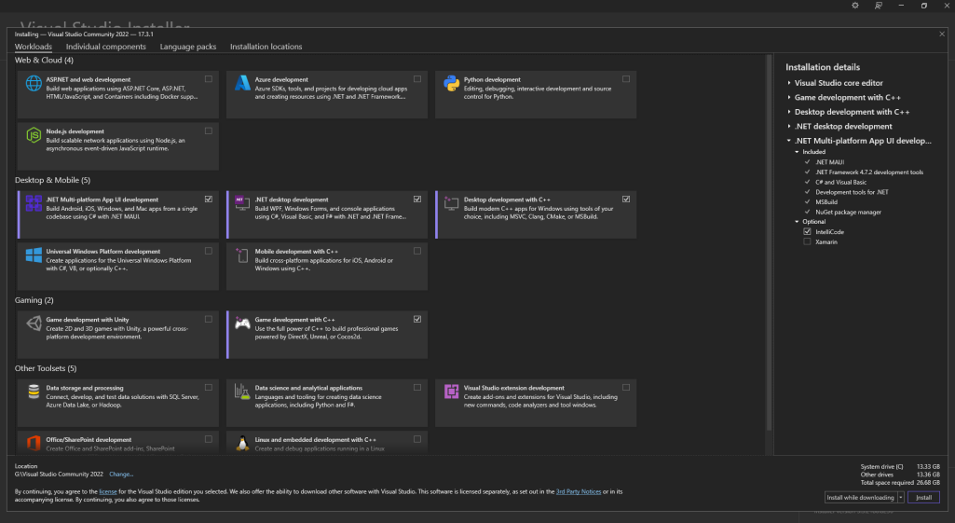Click the Linux penguin icon
This screenshot has width=955, height=523.
[242, 443]
